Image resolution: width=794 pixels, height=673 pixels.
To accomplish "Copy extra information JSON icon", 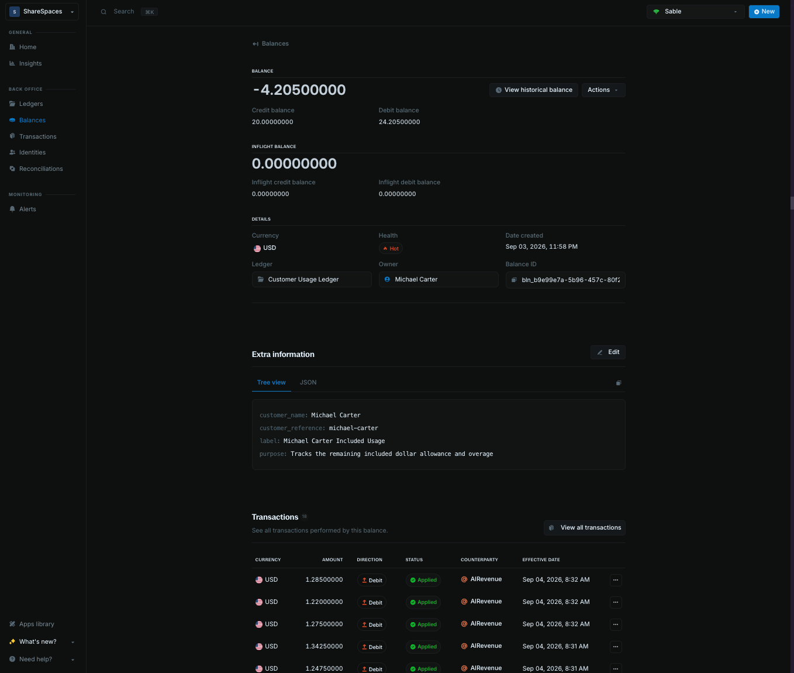I will point(619,383).
